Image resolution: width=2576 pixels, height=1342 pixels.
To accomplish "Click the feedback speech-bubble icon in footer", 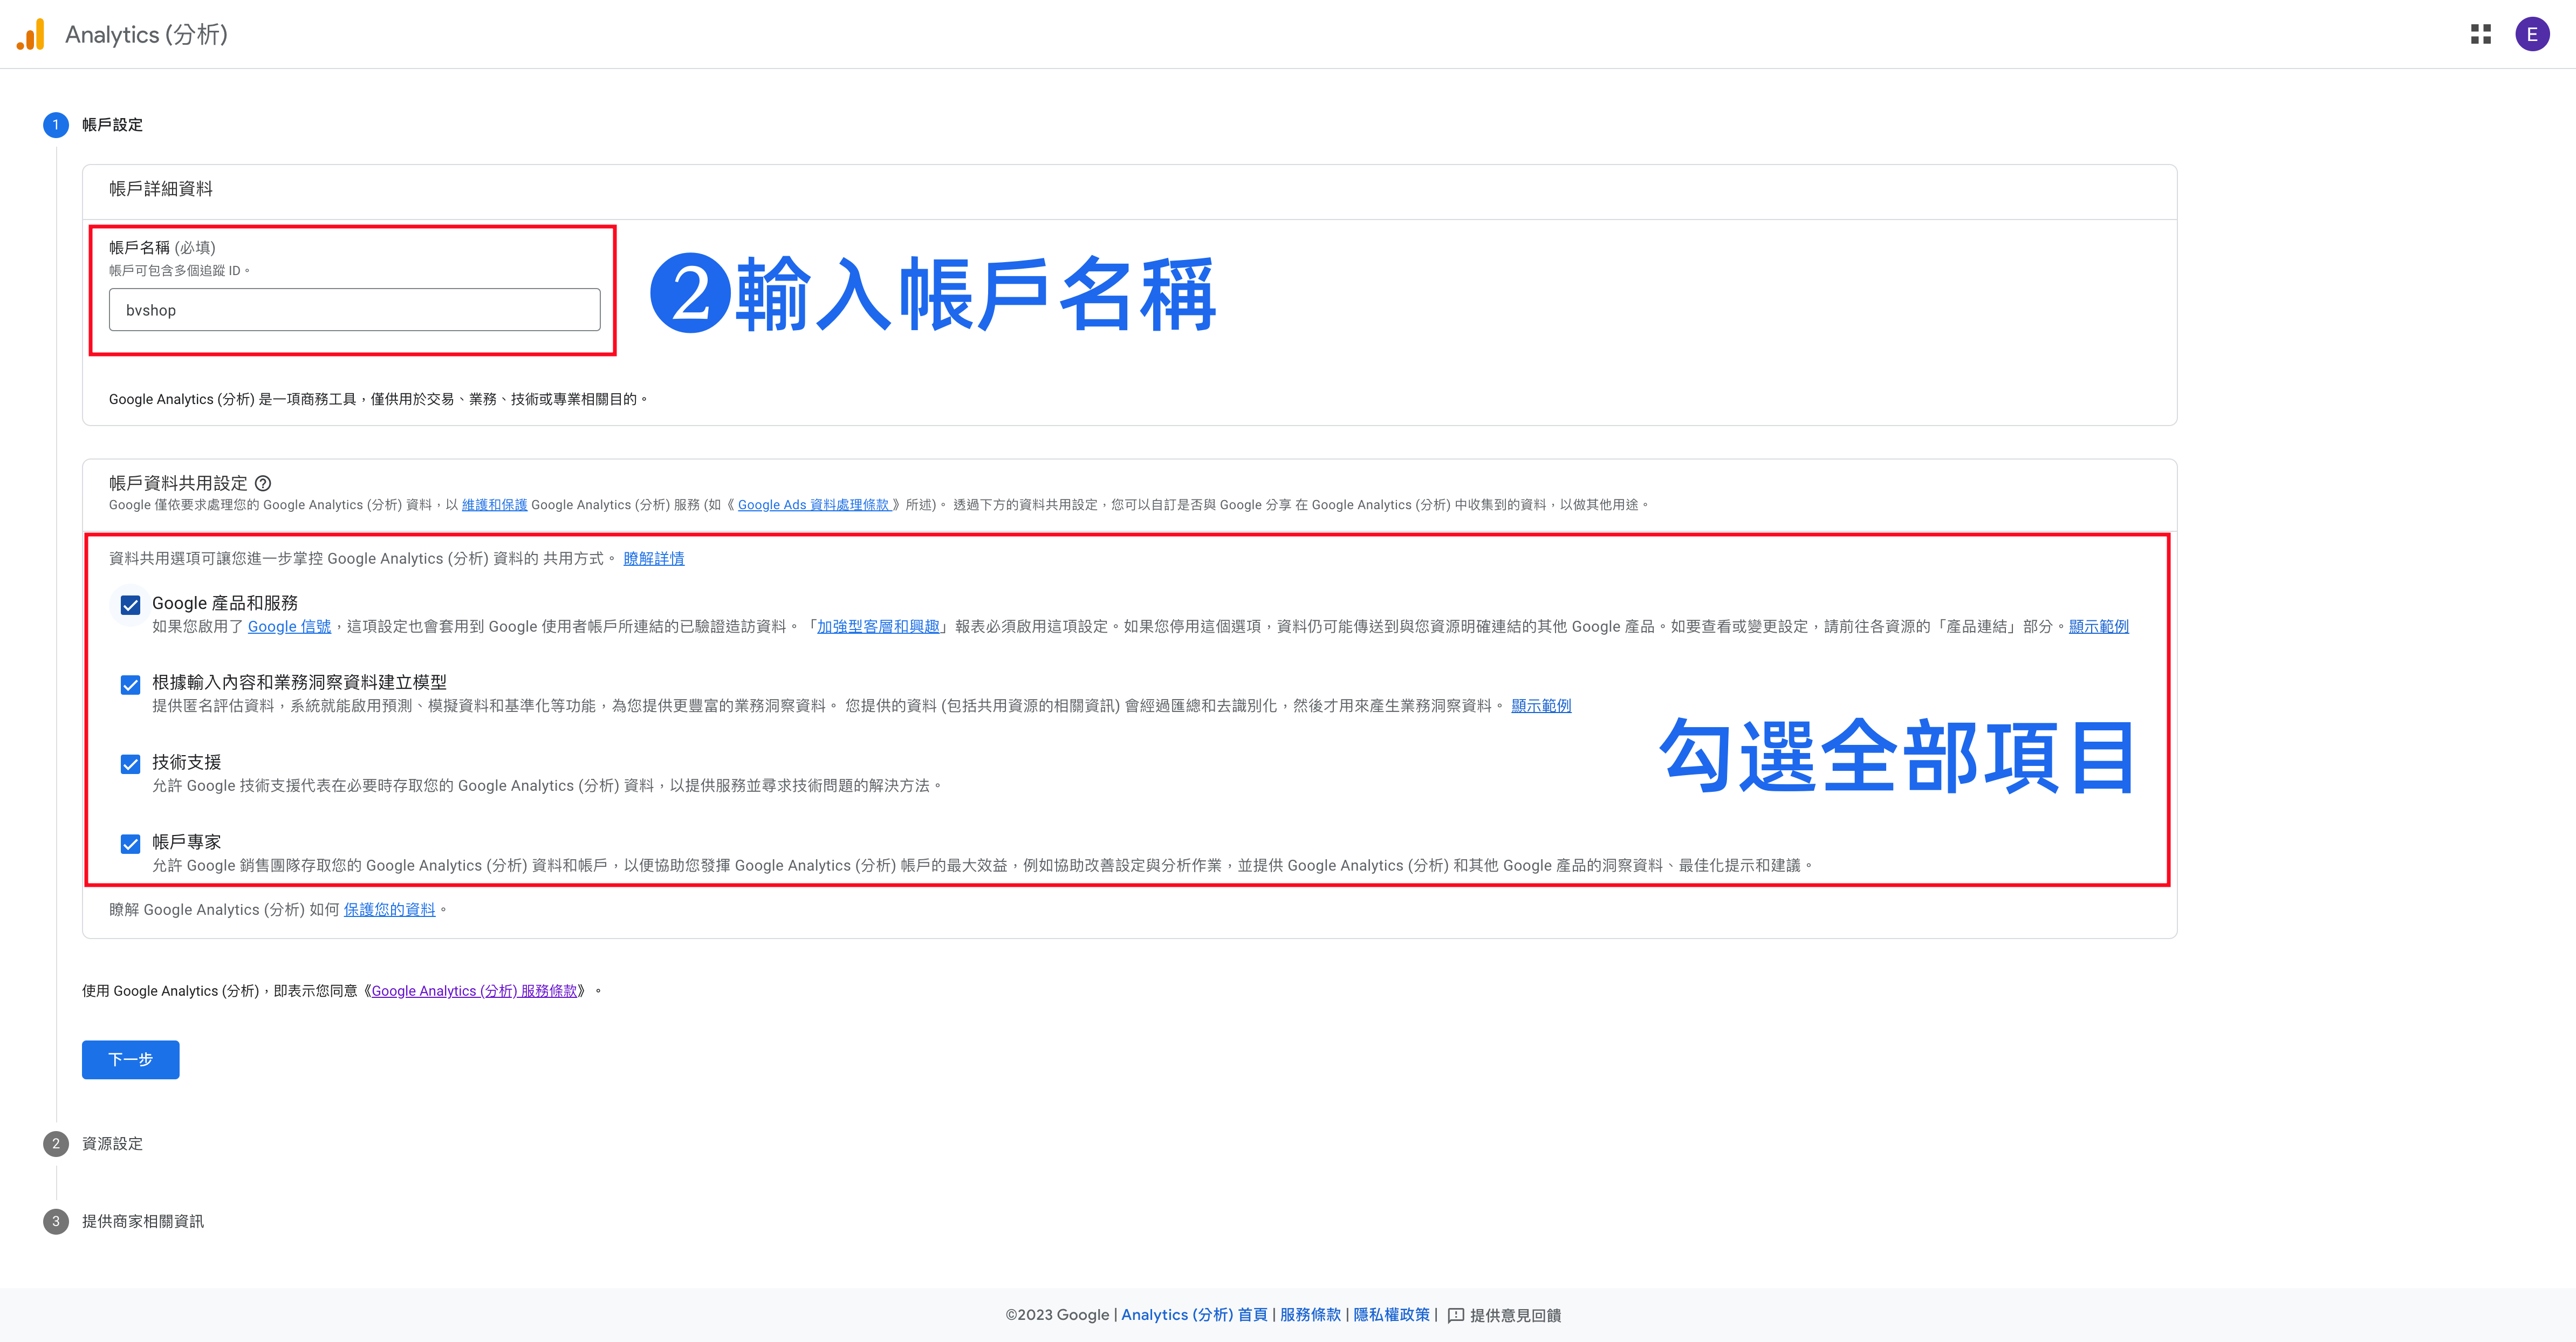I will [x=1456, y=1315].
